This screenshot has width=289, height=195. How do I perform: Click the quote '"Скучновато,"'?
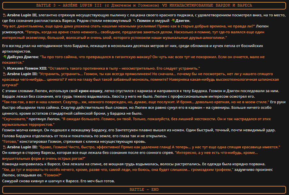[15, 119]
